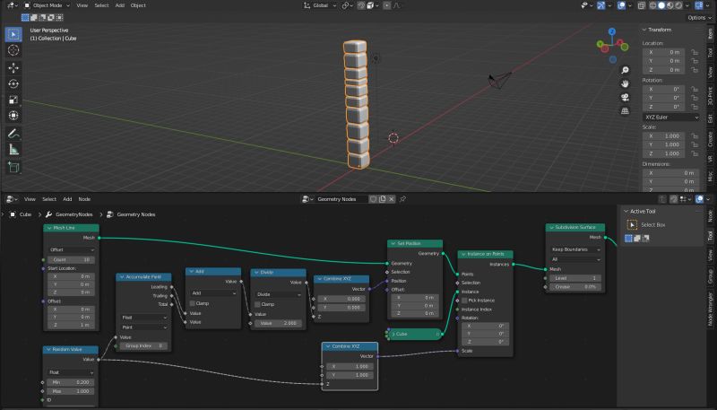Collapse the Accumulate Field node
This screenshot has width=717, height=410.
[x=122, y=277]
